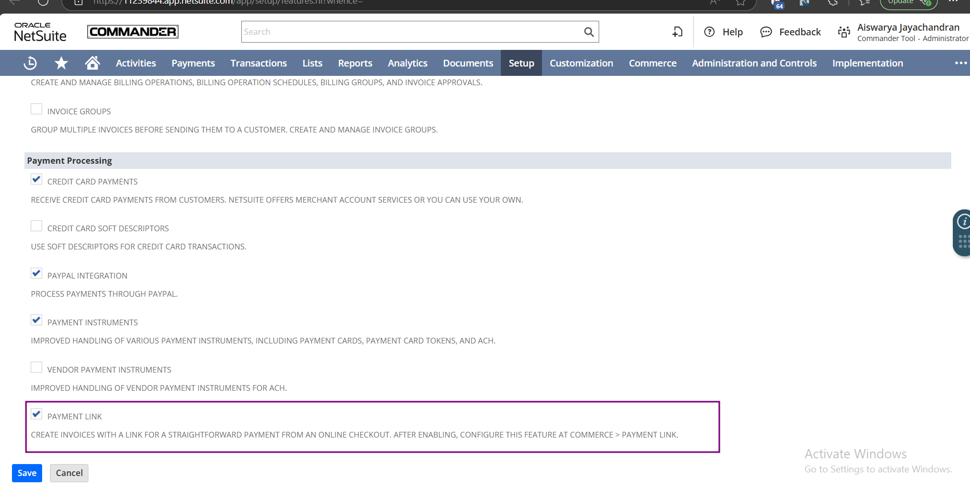Enable the Invoice Groups checkbox

click(x=36, y=109)
